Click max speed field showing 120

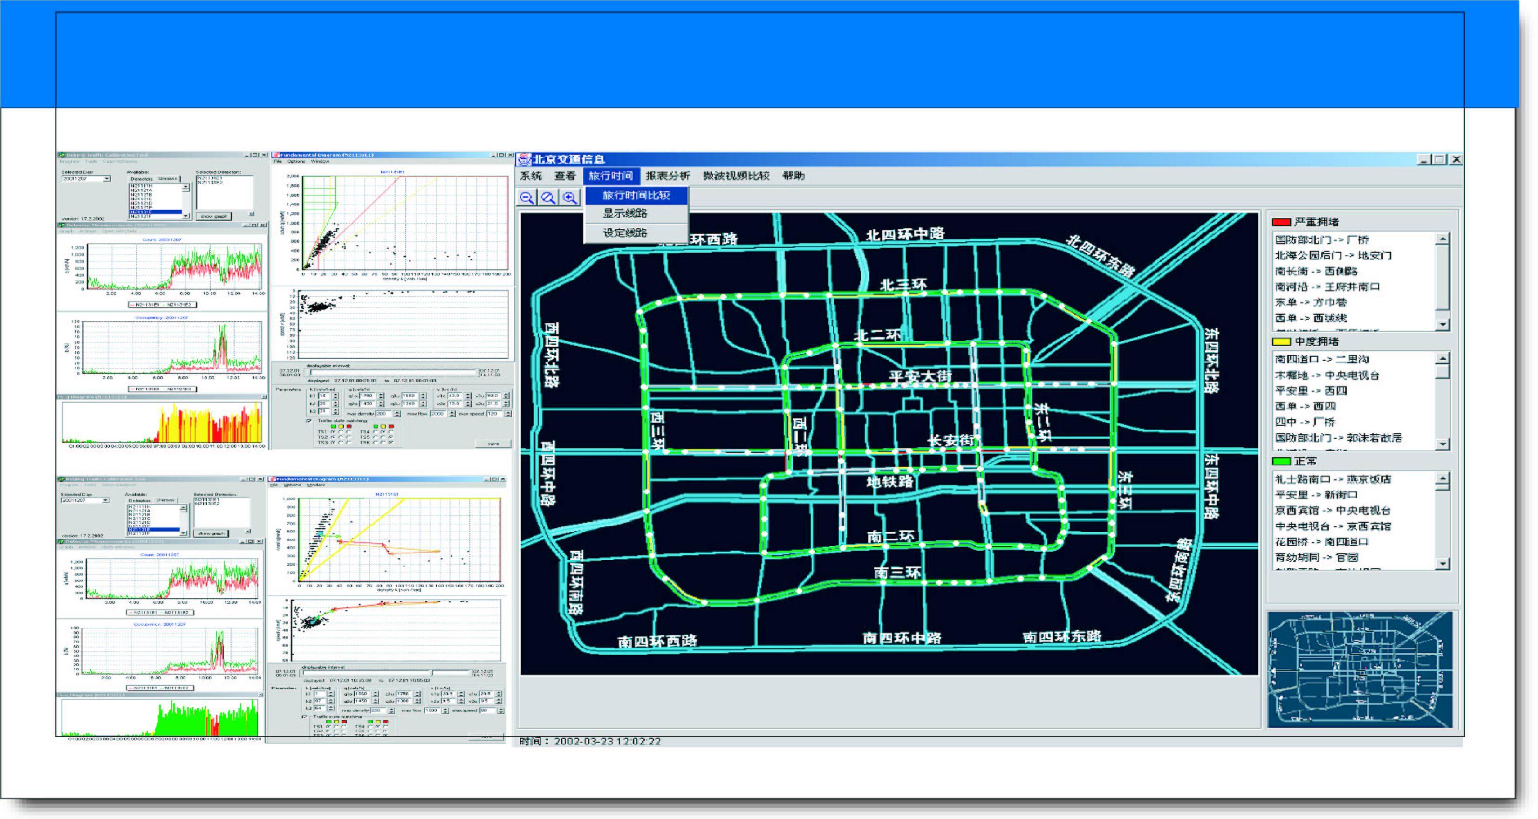(495, 414)
